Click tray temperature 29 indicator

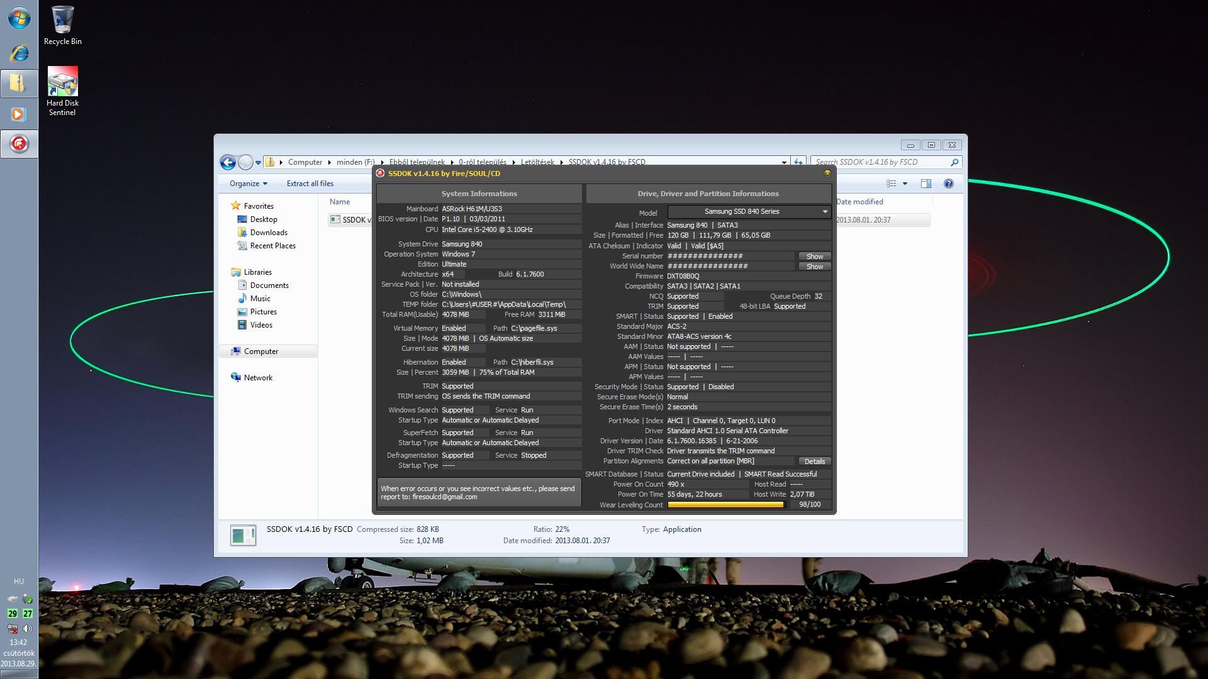click(12, 614)
